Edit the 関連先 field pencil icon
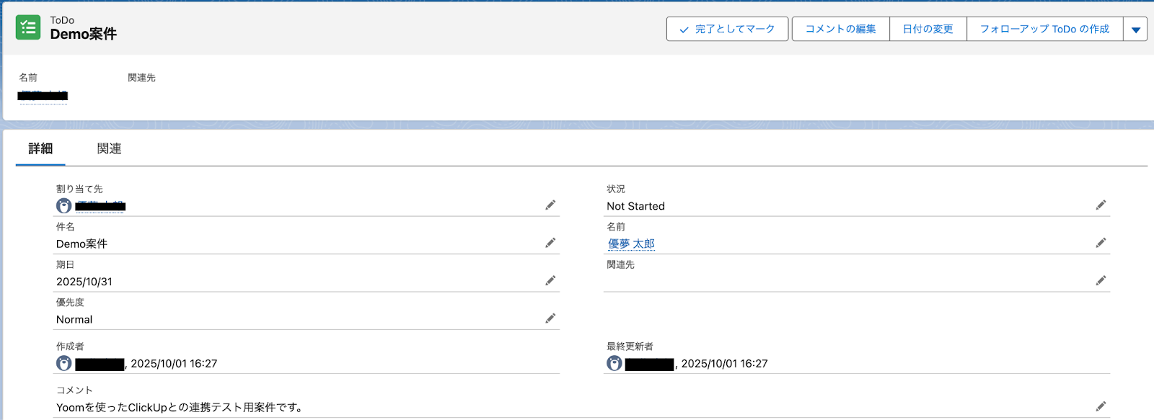The width and height of the screenshot is (1154, 420). [x=1101, y=280]
